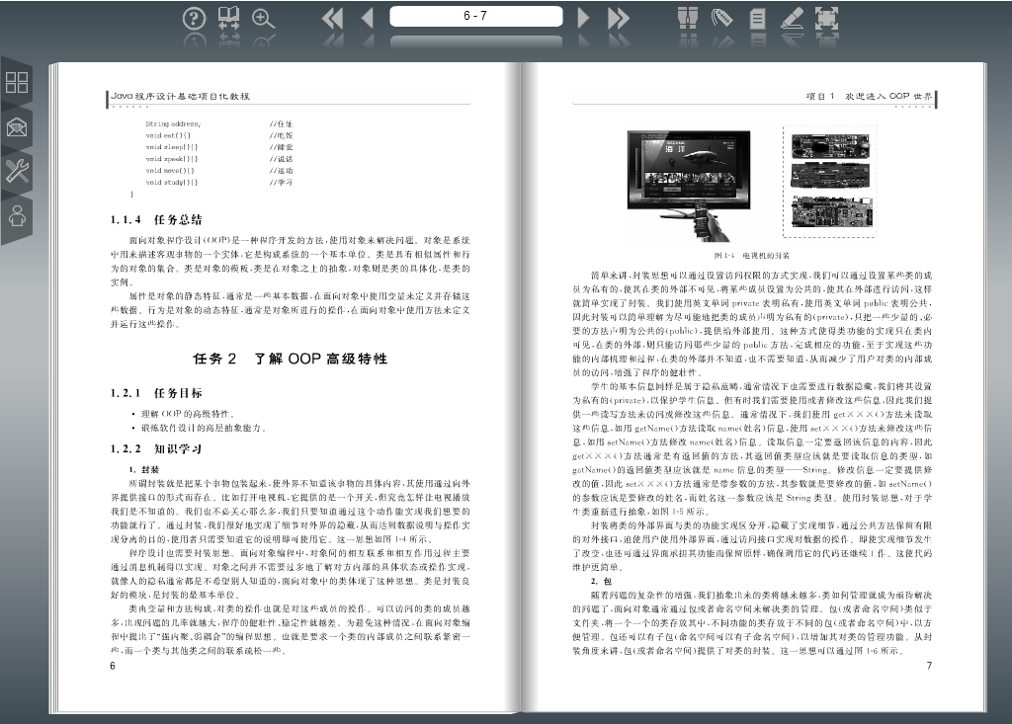This screenshot has width=1012, height=724.
Task: Open the table of contents page icon
Action: click(758, 18)
